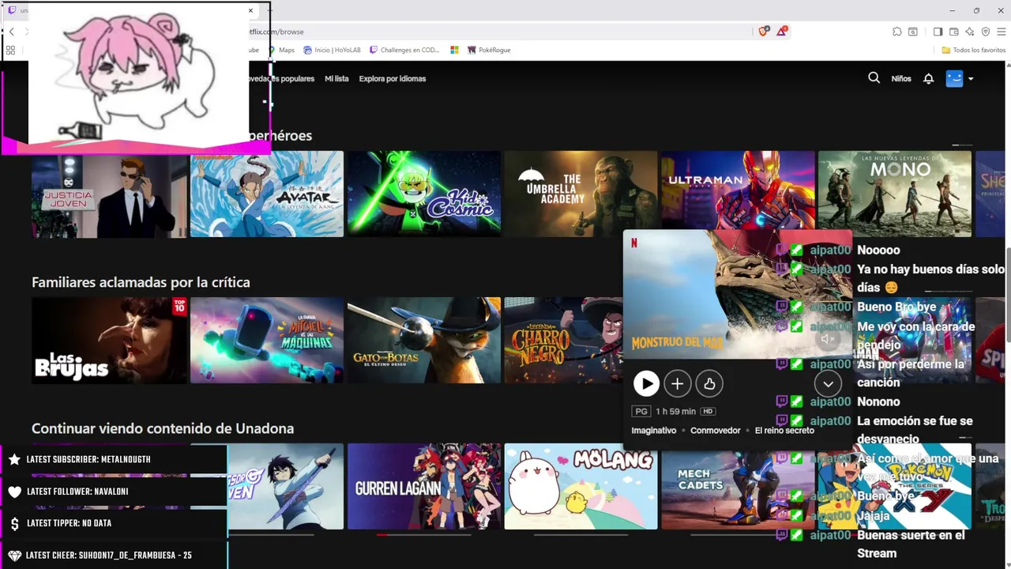This screenshot has width=1011, height=569.
Task: Open La Leyenda del Charro Negro thumbnail
Action: 564,341
